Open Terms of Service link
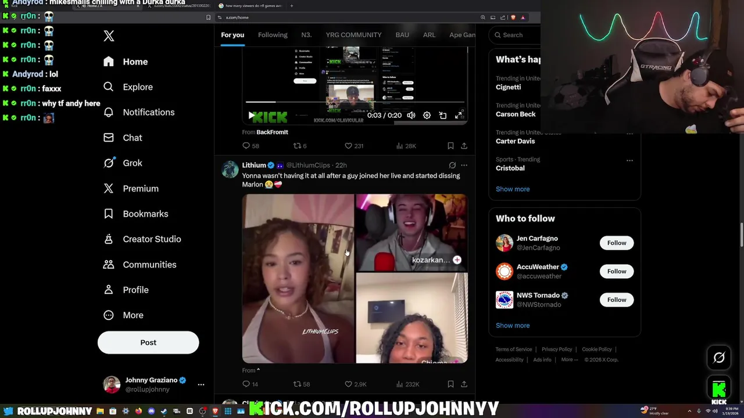The height and width of the screenshot is (418, 744). tap(514, 349)
